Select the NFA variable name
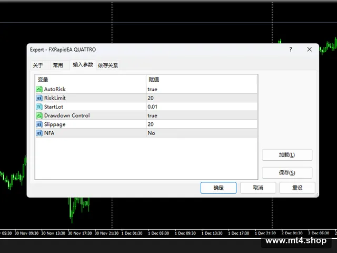The height and width of the screenshot is (253, 337). tap(49, 133)
